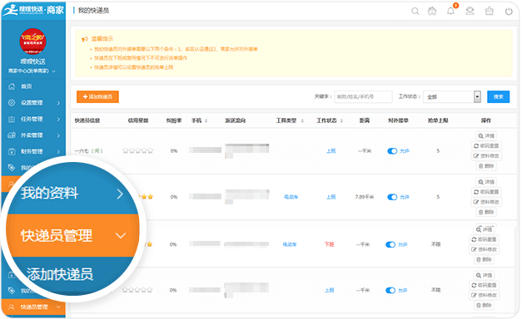Click 资料修改 for the 7.89千米 courier
522x319 pixels.
486,202
